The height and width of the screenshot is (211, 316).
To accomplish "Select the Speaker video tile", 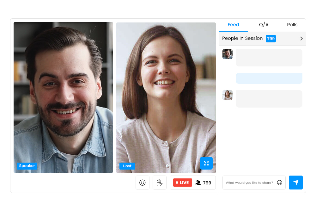I will pyautogui.click(x=63, y=95).
